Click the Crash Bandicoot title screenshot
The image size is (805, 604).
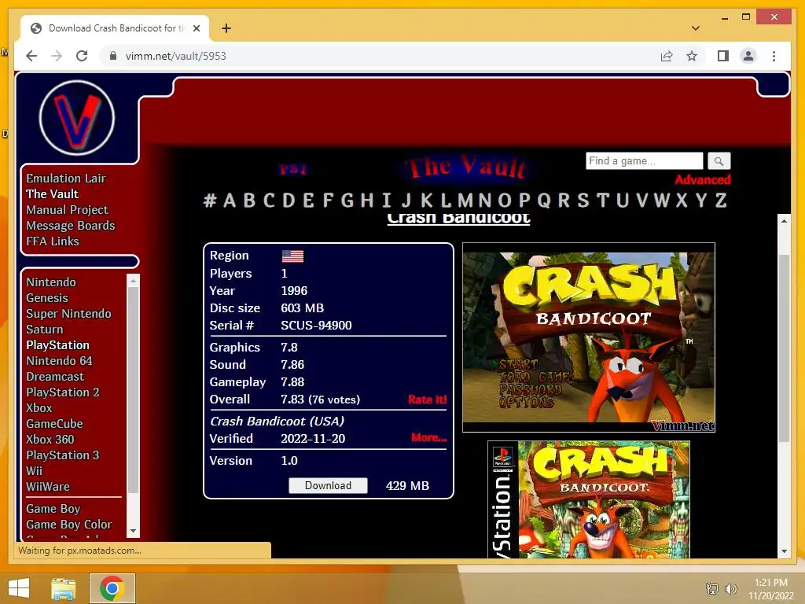tap(589, 337)
